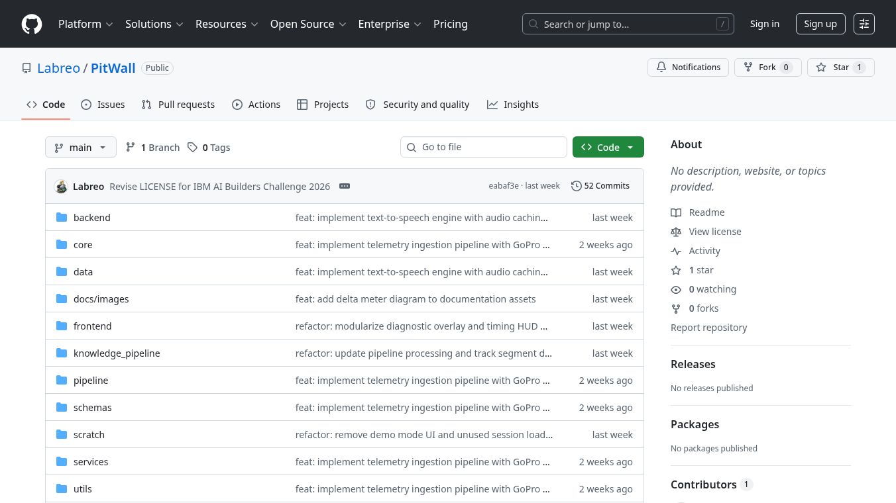
Task: Click the backend folder icon
Action: (x=62, y=217)
